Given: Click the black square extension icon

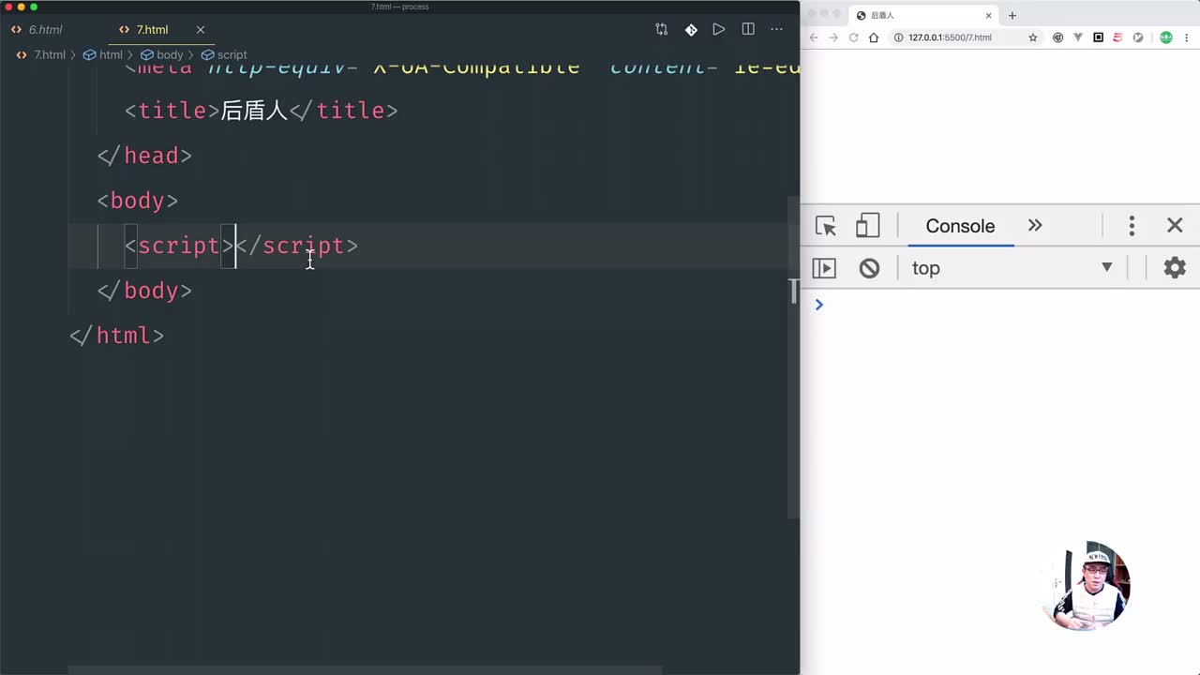Looking at the screenshot, I should [1098, 37].
